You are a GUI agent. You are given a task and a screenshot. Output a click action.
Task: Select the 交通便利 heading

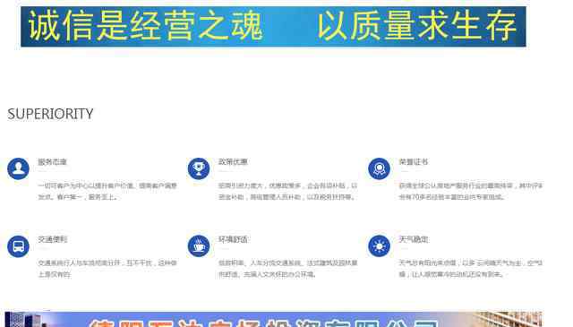[x=53, y=239]
